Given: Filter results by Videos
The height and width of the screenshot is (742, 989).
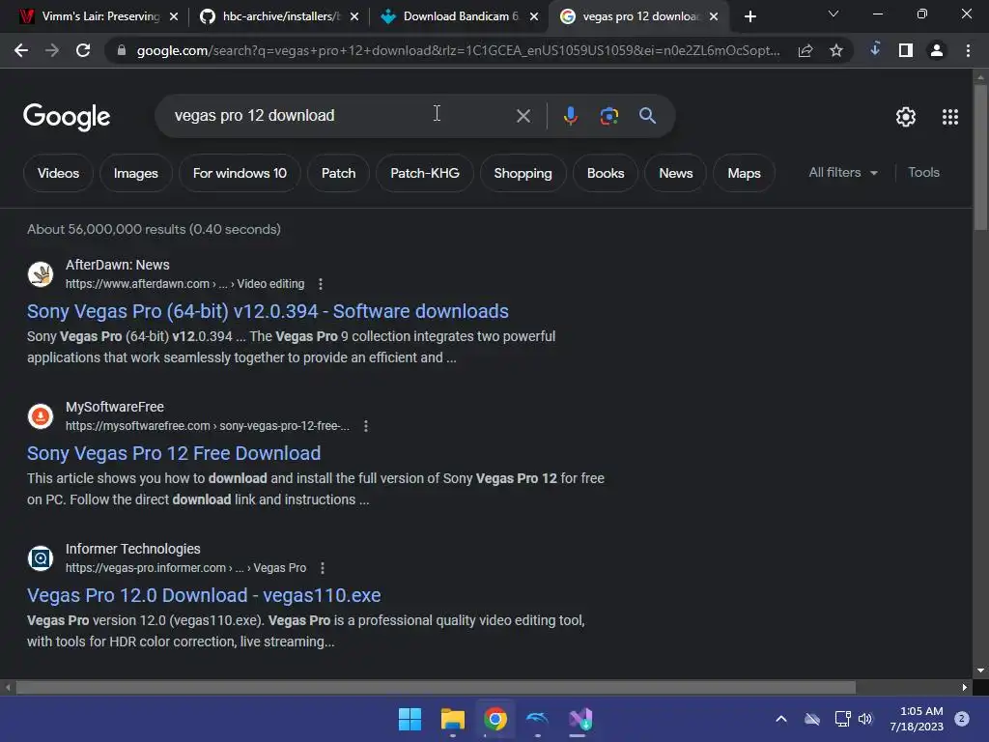Looking at the screenshot, I should click(x=58, y=173).
